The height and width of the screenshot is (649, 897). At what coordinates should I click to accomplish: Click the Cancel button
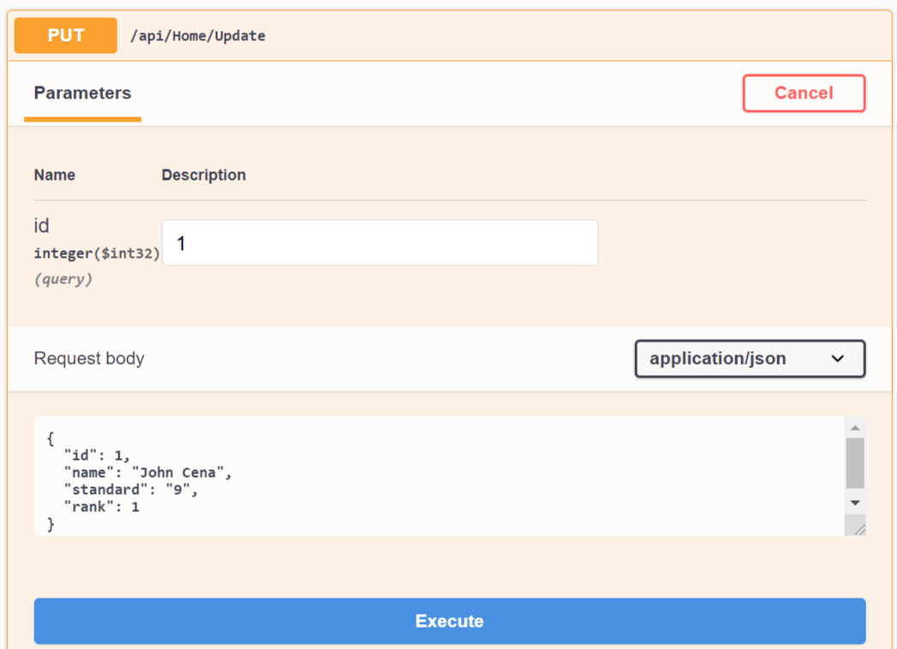[x=803, y=92]
